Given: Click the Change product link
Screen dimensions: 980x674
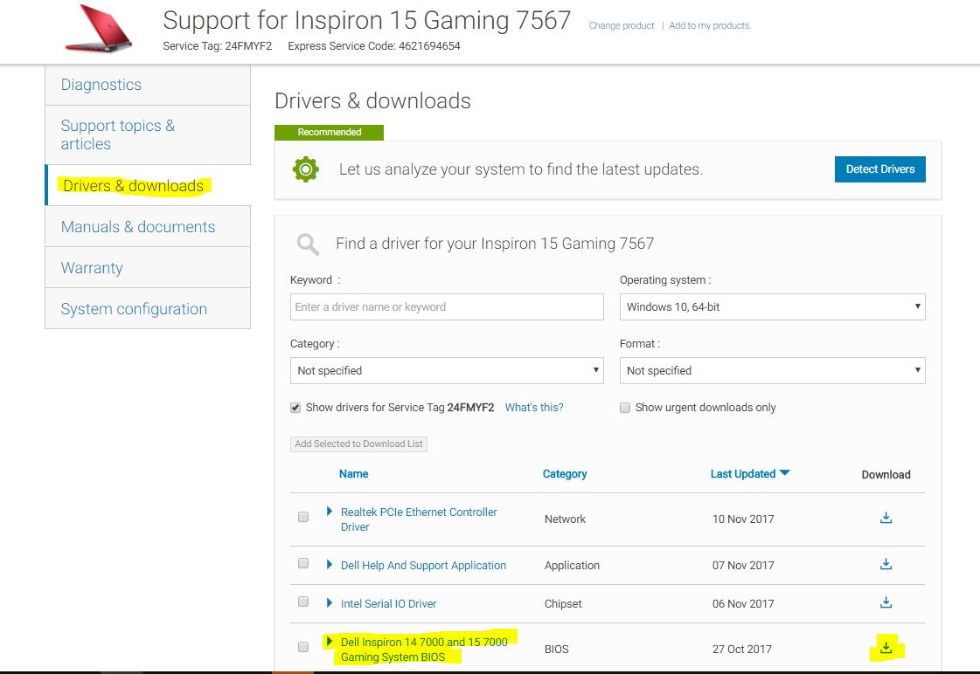Looking at the screenshot, I should click(622, 26).
